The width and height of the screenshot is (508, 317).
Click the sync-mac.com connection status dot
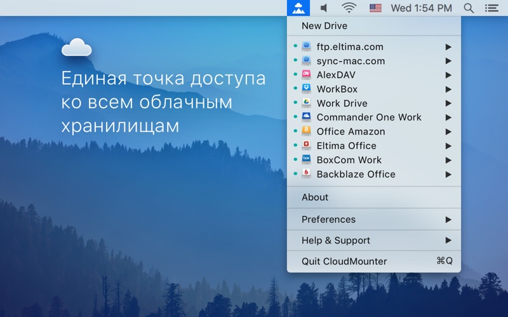click(x=295, y=61)
